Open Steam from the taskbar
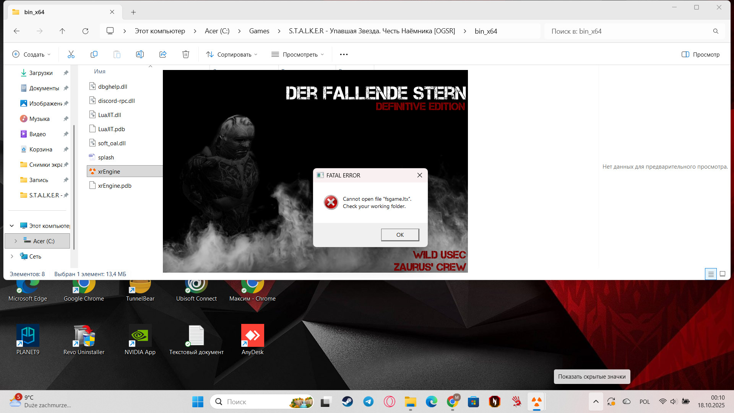Image resolution: width=734 pixels, height=413 pixels. (347, 402)
